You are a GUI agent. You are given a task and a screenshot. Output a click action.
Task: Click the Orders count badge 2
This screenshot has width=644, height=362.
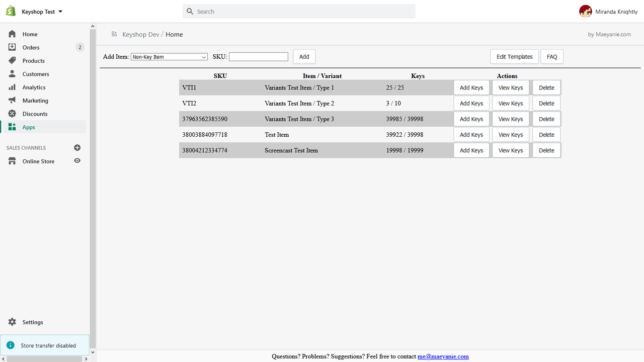point(80,47)
